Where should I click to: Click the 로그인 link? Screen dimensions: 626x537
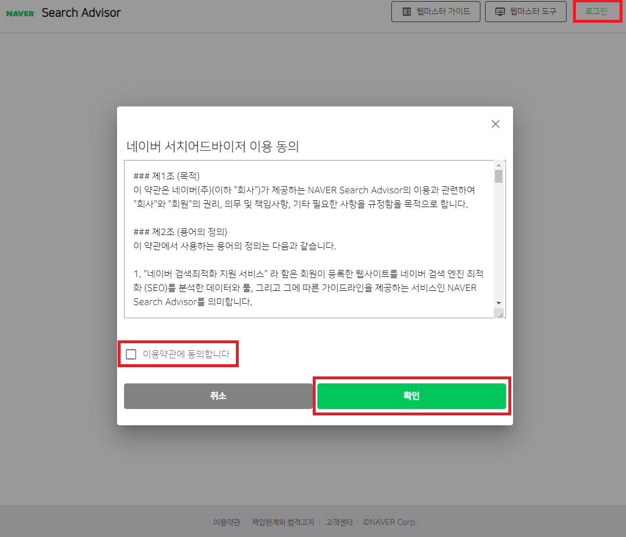(596, 11)
